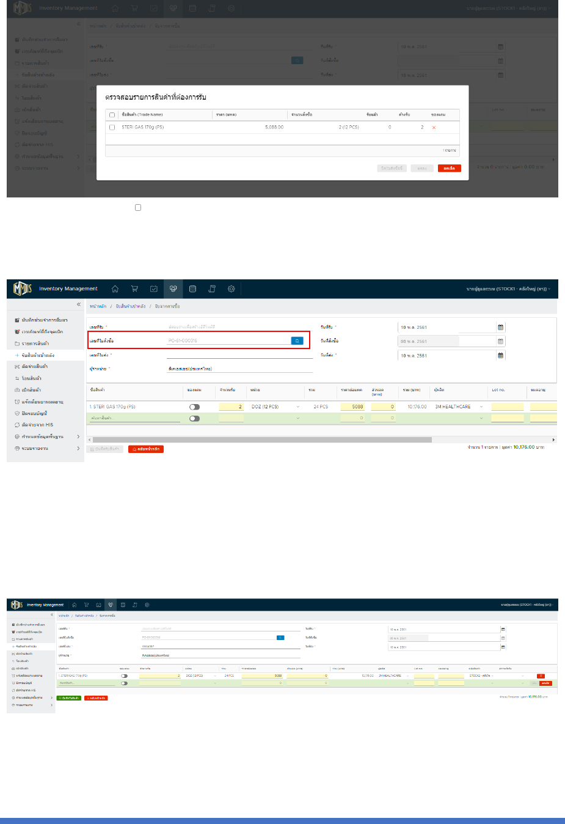Open gear icon in bottom screenshot navbar
565x824 pixels.
[147, 605]
